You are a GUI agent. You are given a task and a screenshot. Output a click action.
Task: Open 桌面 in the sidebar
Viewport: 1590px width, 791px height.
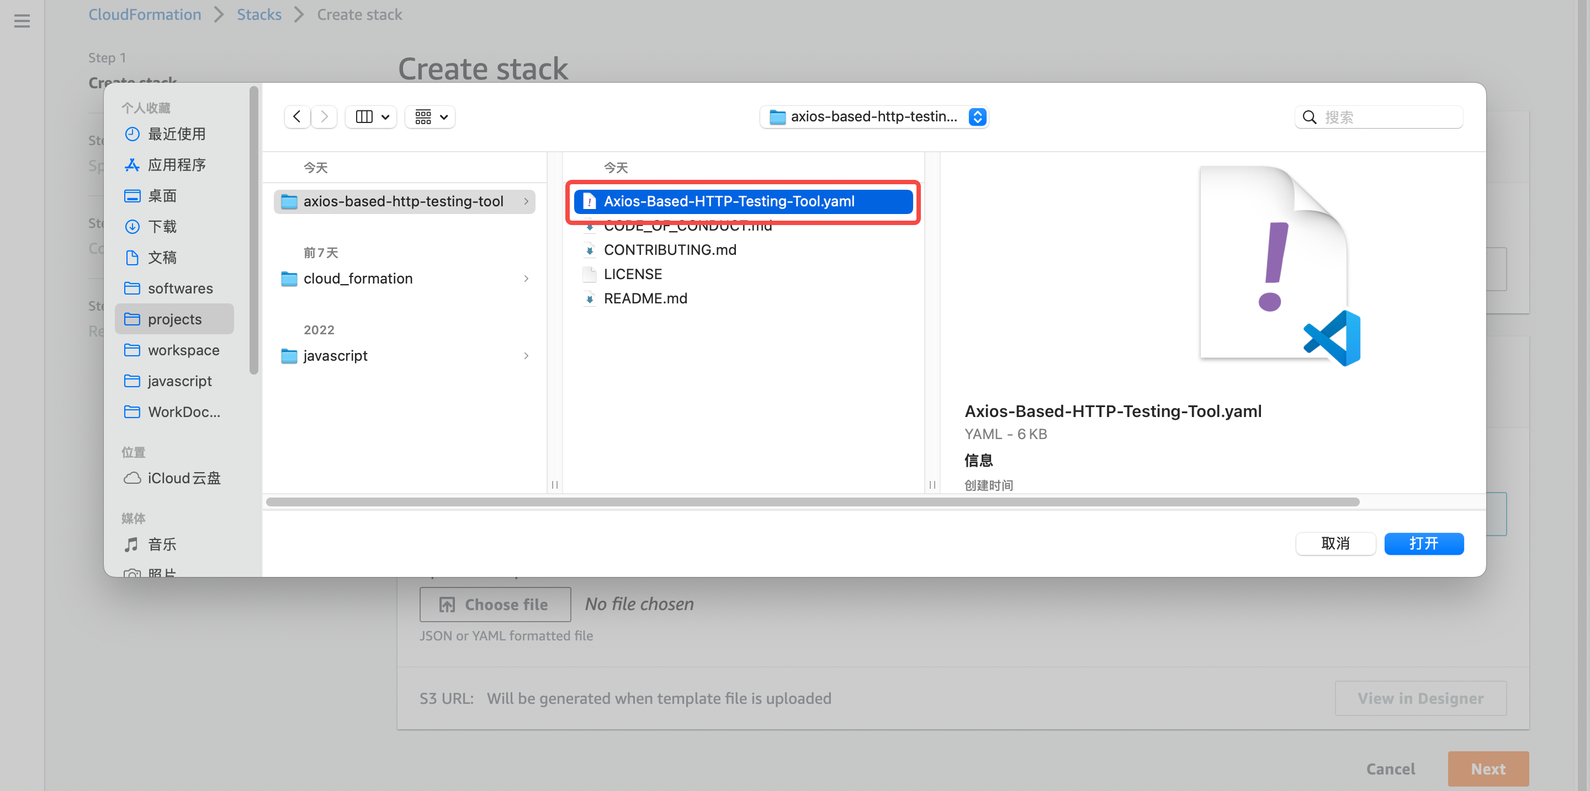coord(174,195)
